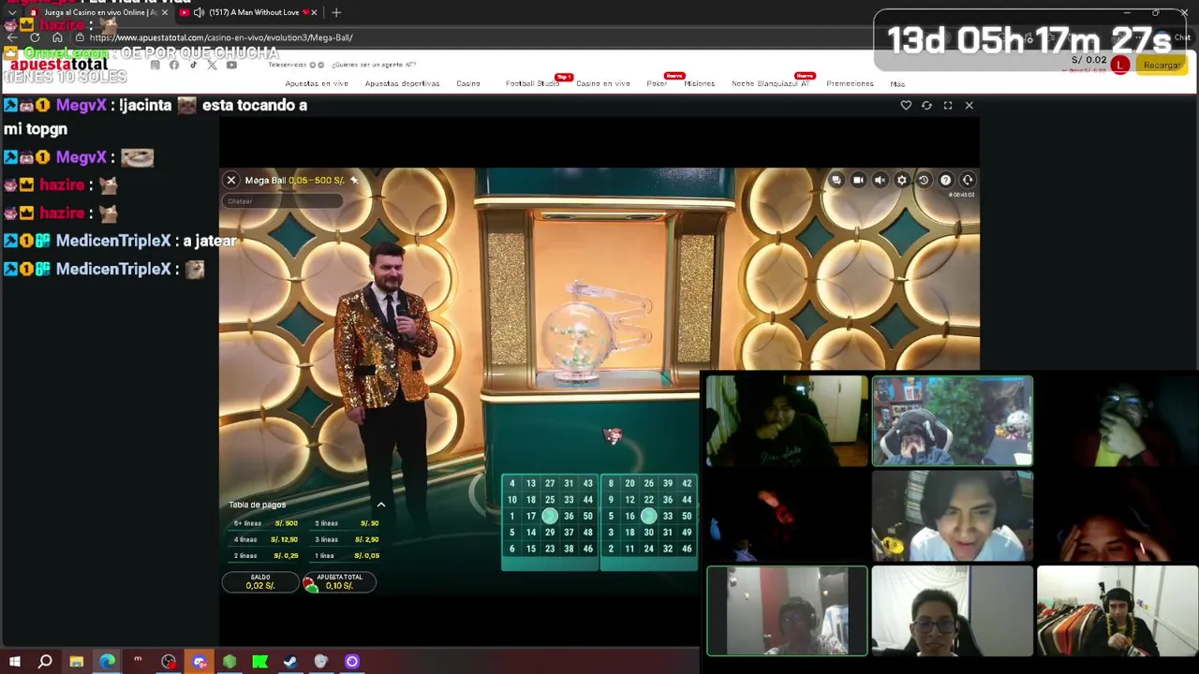Switch to the 'Juega al Casino en vivo' tab
Screen dimensions: 1199x674
(98, 12)
